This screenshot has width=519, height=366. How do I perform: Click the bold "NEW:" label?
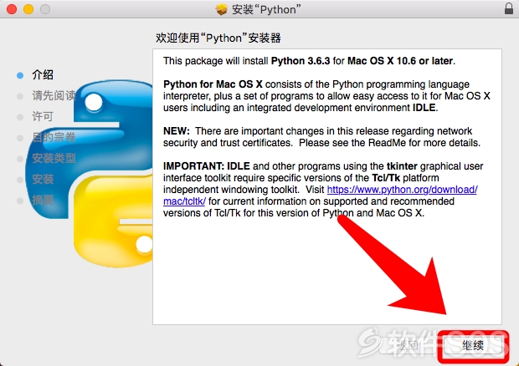[x=177, y=131]
